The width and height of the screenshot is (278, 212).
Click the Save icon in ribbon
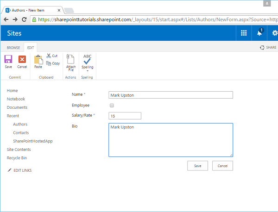[x=8, y=59]
